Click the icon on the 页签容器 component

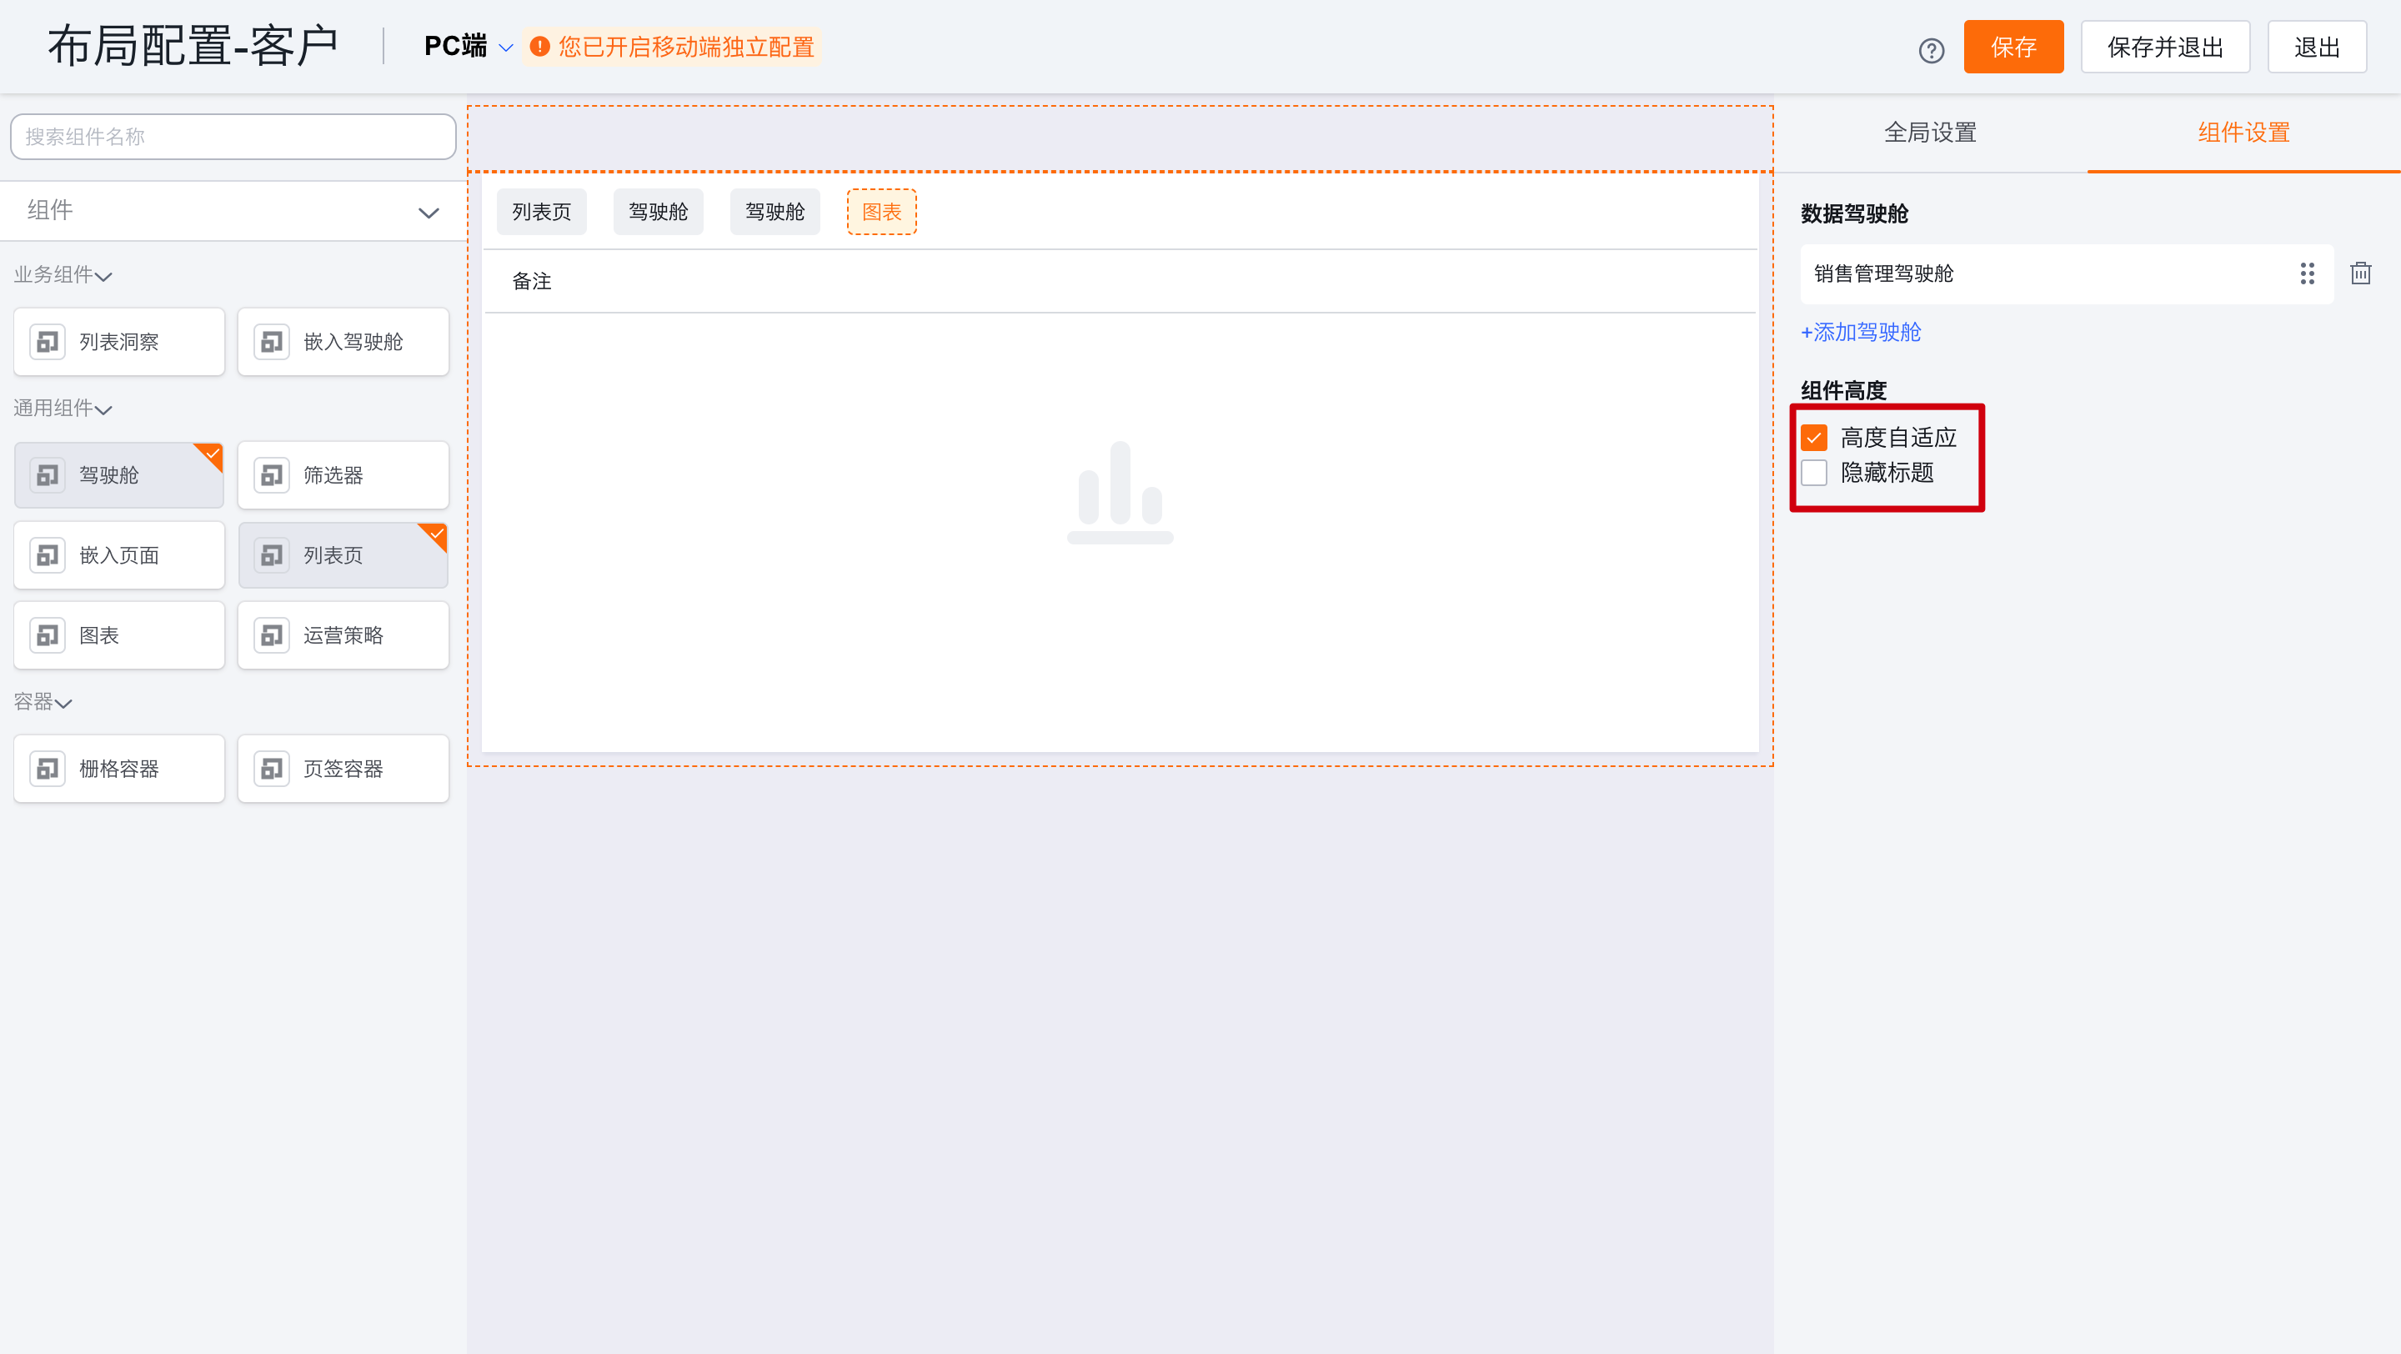point(271,769)
